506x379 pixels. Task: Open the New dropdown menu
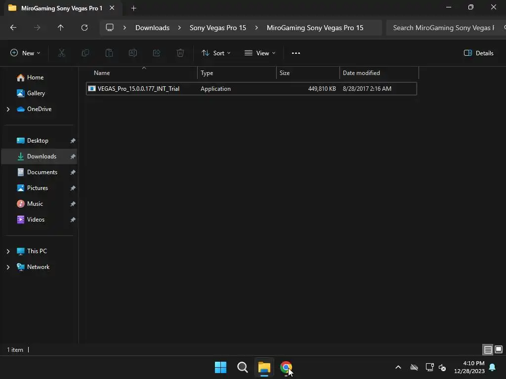click(x=26, y=53)
